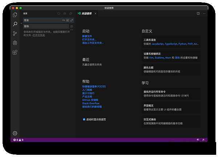Viewport: 218px width, 157px height.
Task: Select the 欢迎使用 tab
Action: tap(86, 13)
